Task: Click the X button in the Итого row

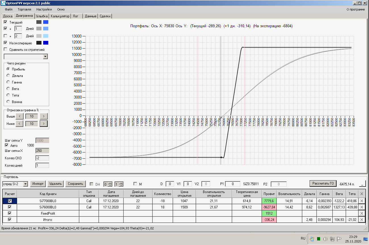Action: tap(361, 219)
